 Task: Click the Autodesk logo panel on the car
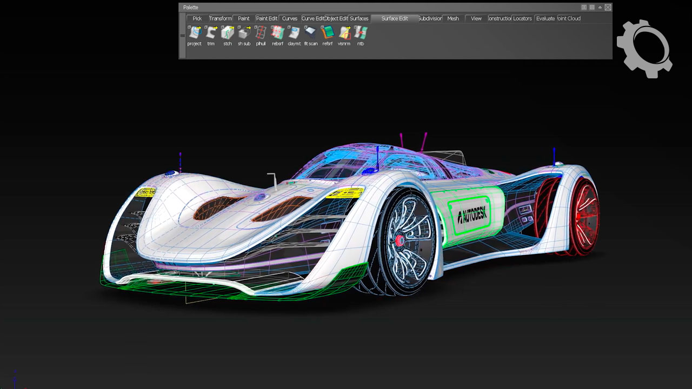coord(472,214)
